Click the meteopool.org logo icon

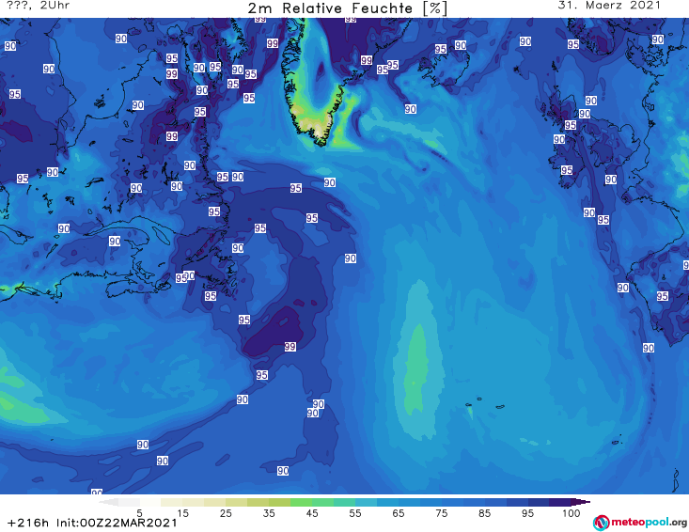tap(601, 523)
